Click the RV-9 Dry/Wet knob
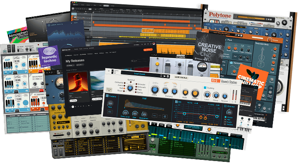This screenshot has height=165, width=298. pyautogui.click(x=195, y=93)
